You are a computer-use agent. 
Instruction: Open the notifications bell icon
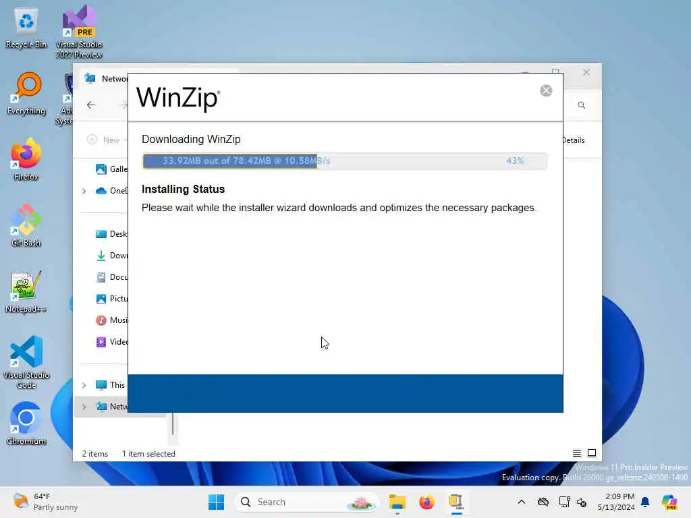click(645, 502)
